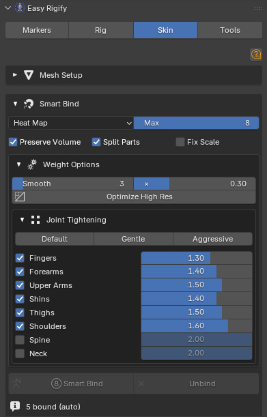
Task: Click the Shoulders 1.60 slider
Action: [197, 326]
